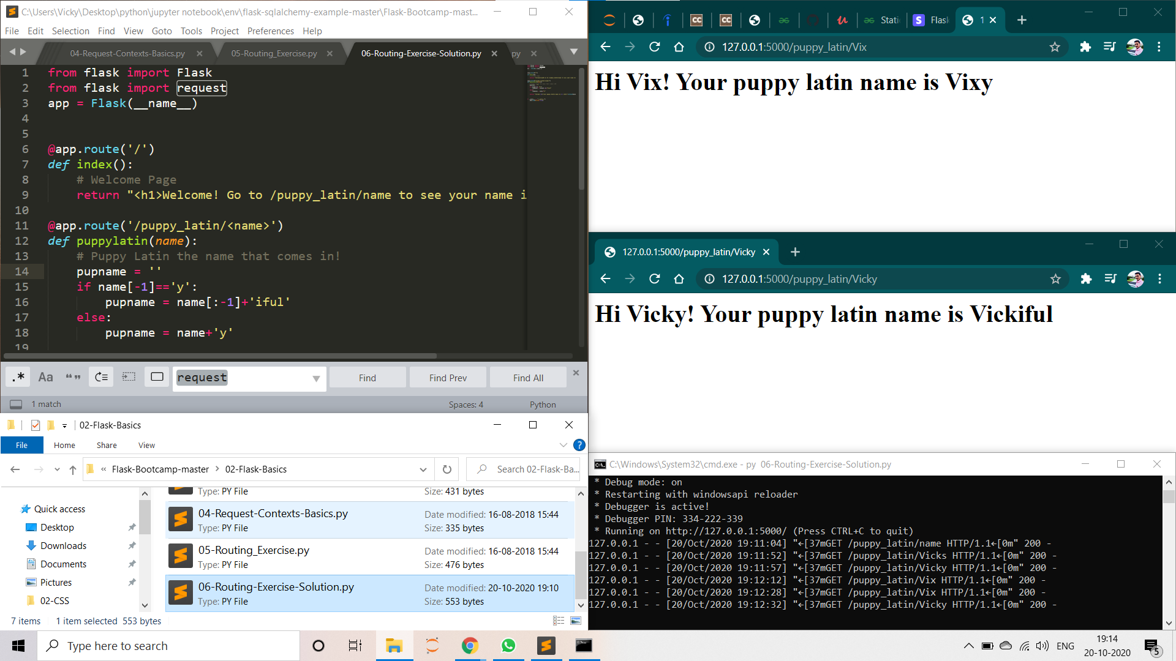Toggle case sensitive search option

click(x=45, y=377)
